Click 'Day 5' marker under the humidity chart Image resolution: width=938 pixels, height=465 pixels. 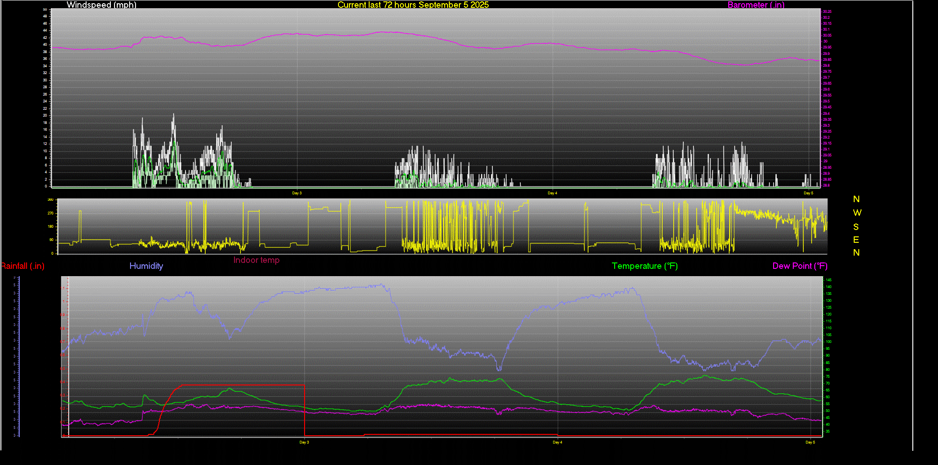pos(810,442)
